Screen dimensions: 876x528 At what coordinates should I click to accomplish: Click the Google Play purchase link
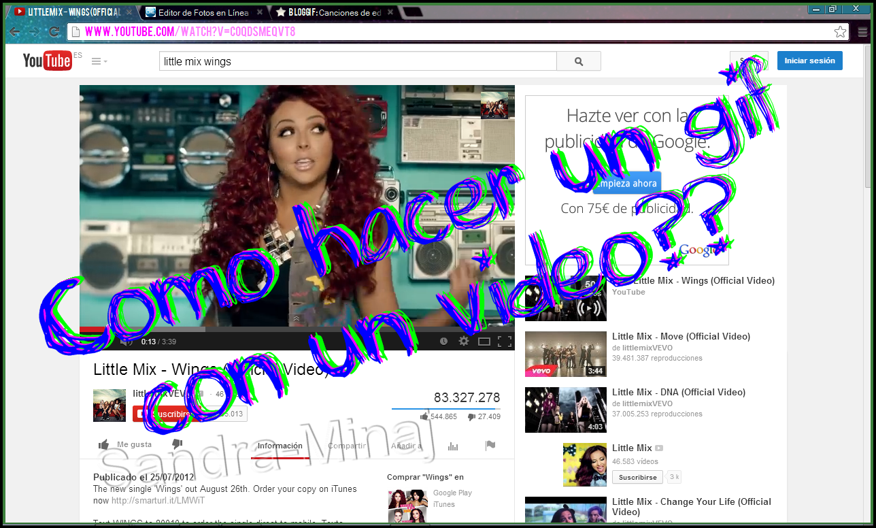click(452, 493)
